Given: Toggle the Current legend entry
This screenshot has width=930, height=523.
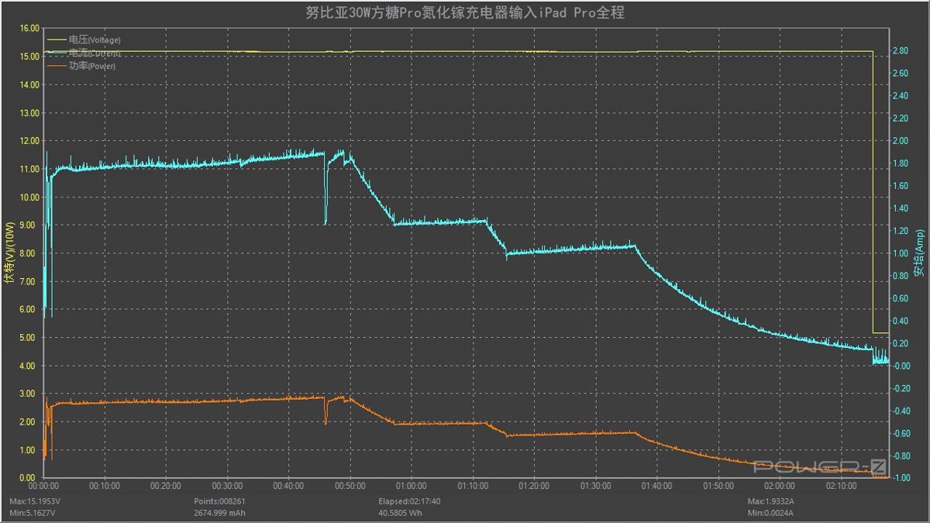Looking at the screenshot, I should pos(94,53).
